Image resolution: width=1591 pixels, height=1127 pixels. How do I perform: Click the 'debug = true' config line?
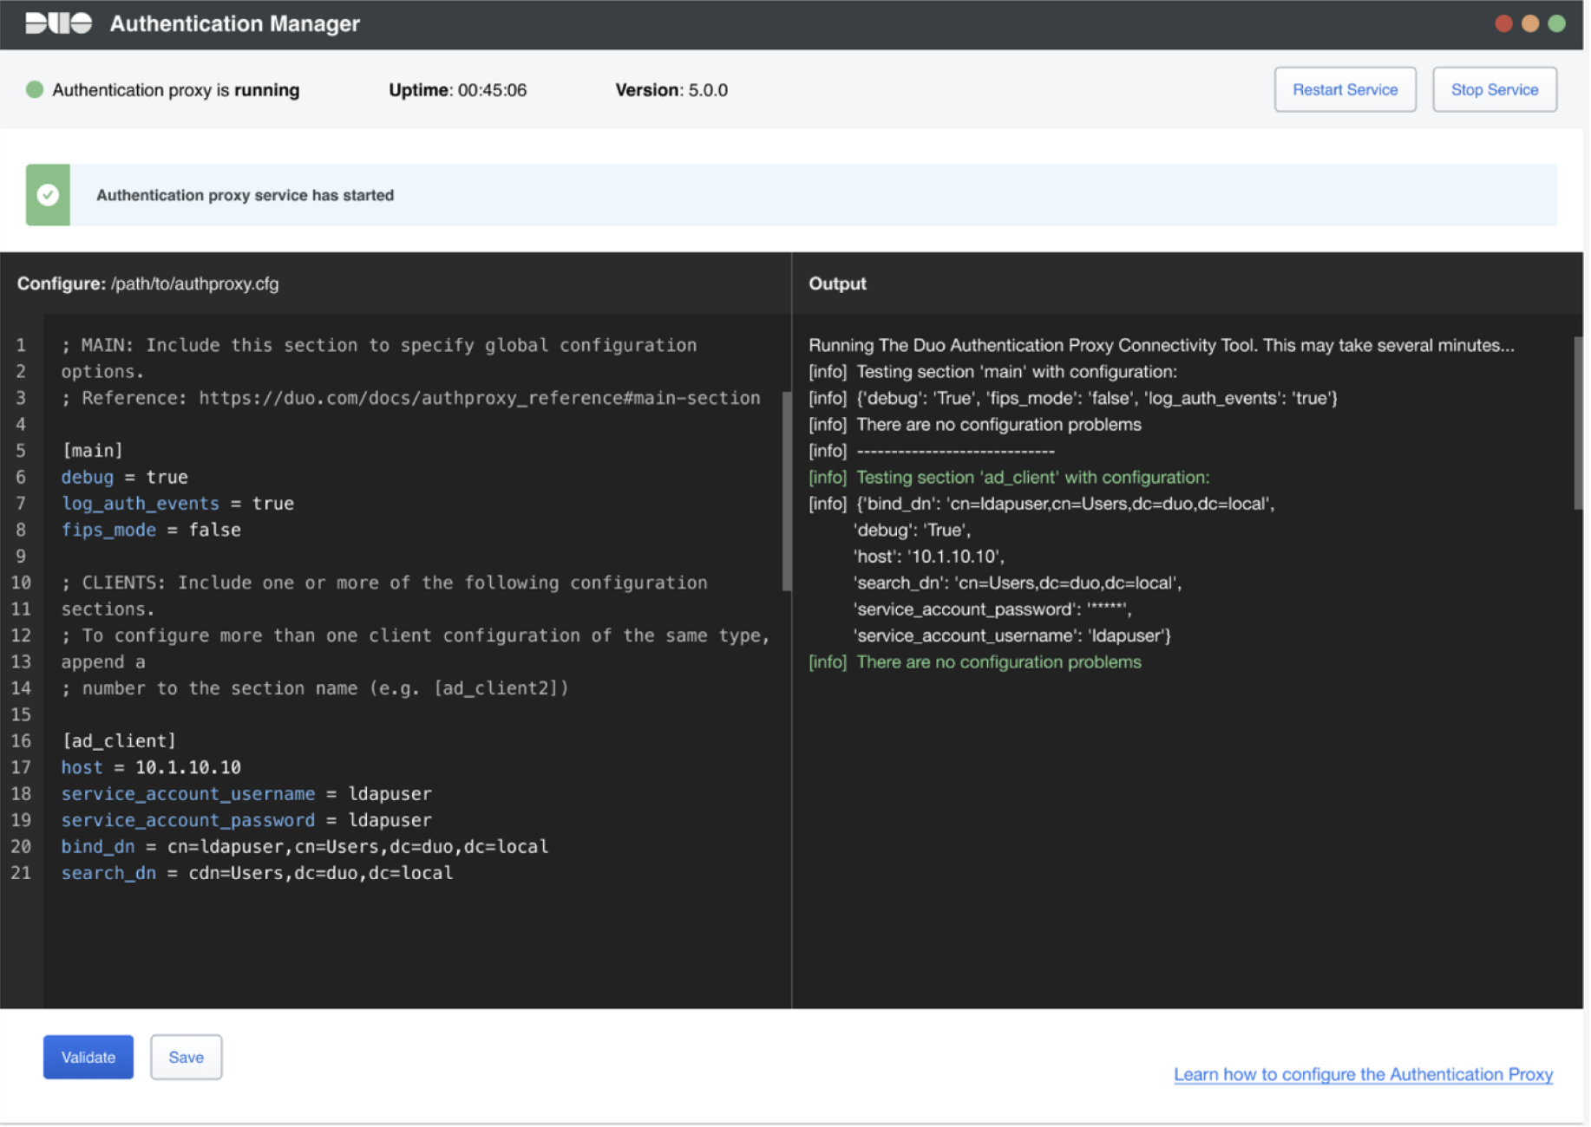pyautogui.click(x=124, y=477)
